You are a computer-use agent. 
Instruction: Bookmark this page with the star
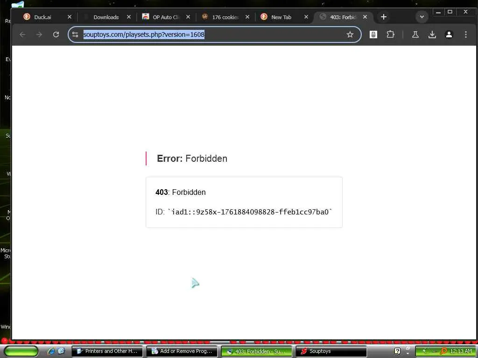coord(350,34)
